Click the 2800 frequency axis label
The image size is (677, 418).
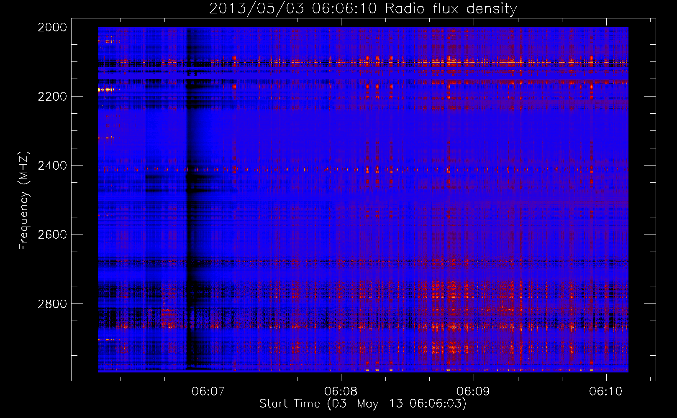tap(52, 303)
